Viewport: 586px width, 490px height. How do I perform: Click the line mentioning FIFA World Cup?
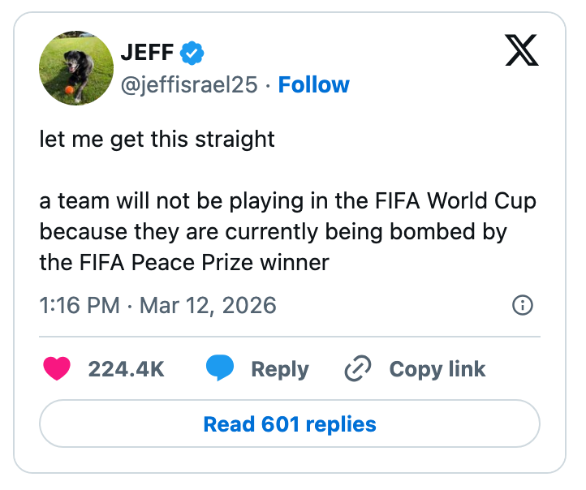coord(288,201)
